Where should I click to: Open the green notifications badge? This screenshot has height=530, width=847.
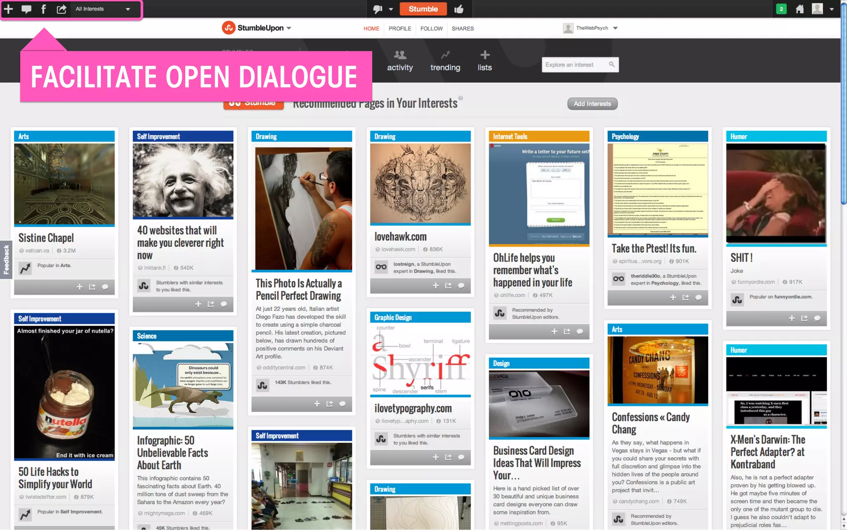[781, 9]
